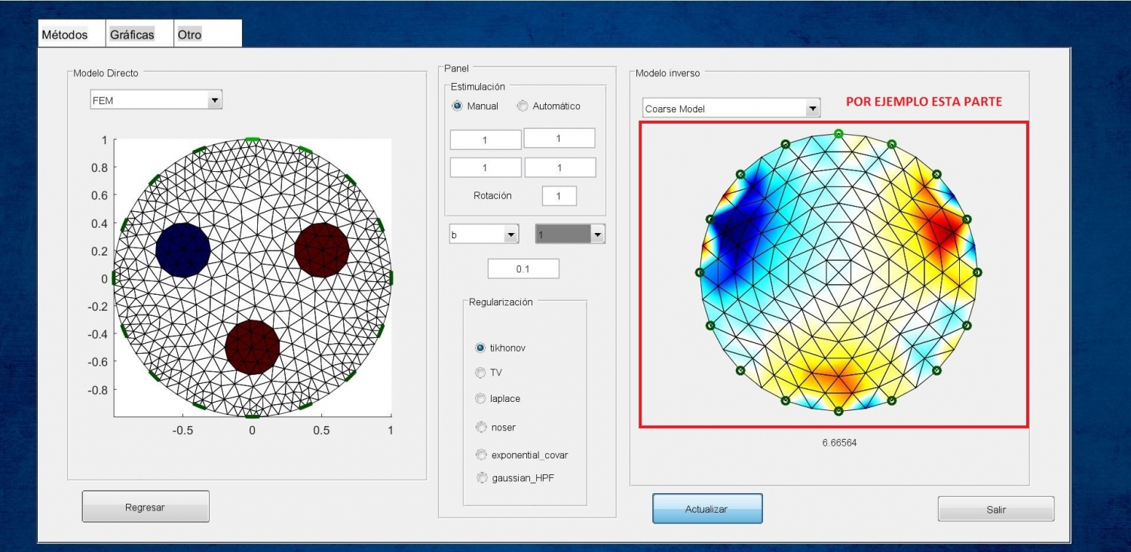The width and height of the screenshot is (1131, 552).
Task: Open the Métodos tab
Action: (x=65, y=35)
